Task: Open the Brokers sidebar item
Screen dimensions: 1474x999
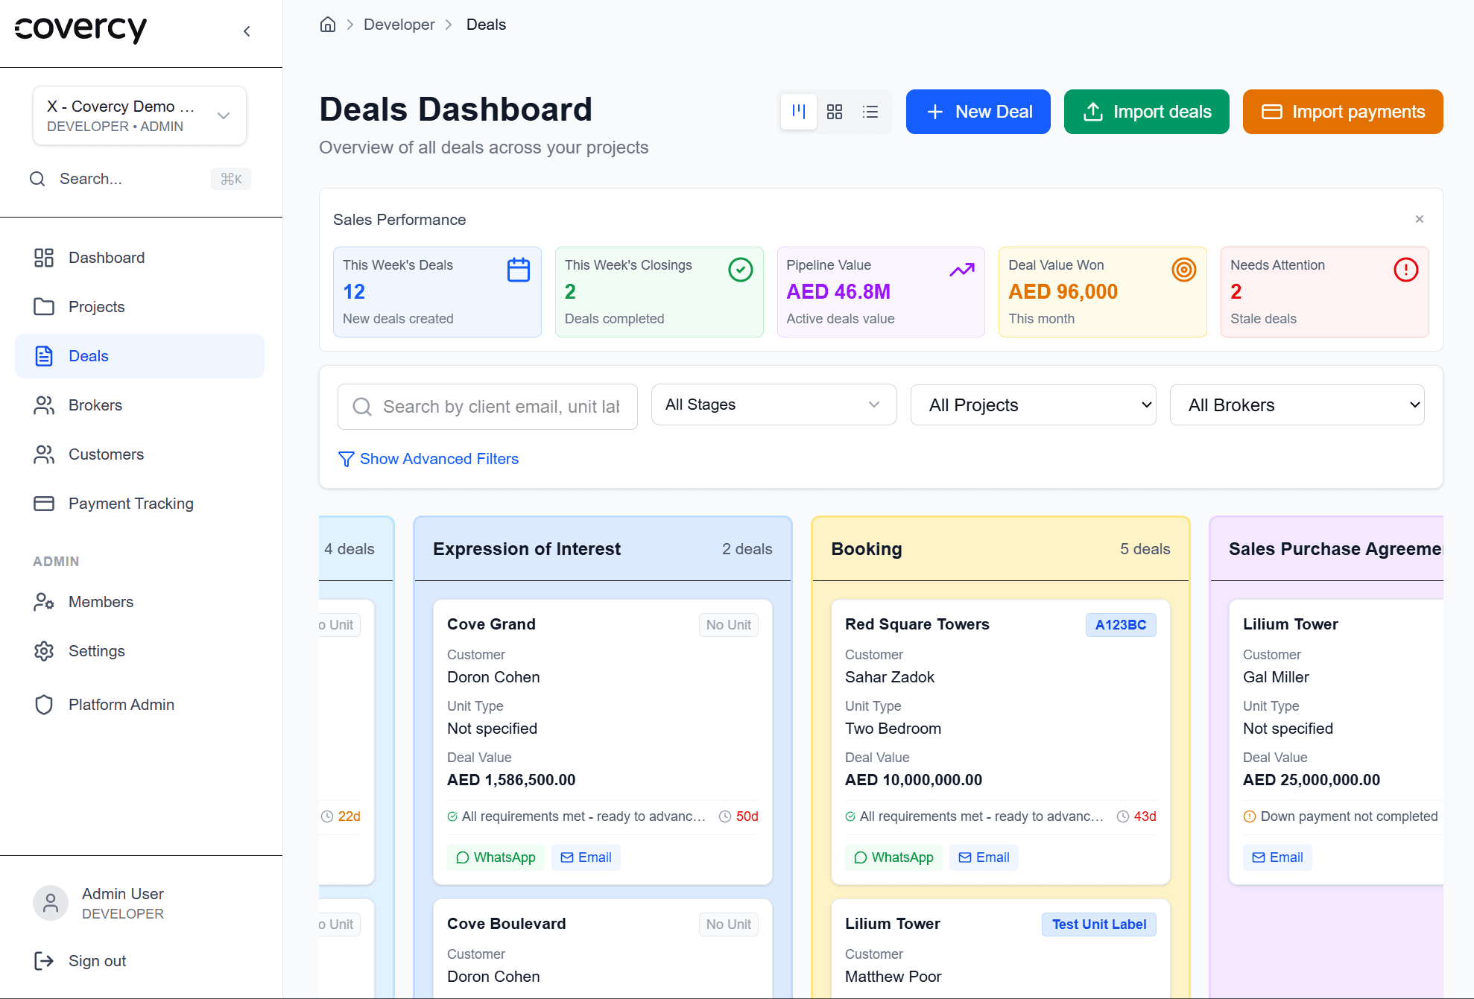Action: click(95, 405)
